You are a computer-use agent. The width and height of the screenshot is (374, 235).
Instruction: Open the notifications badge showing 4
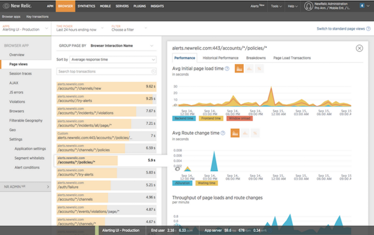pyautogui.click(x=362, y=5)
